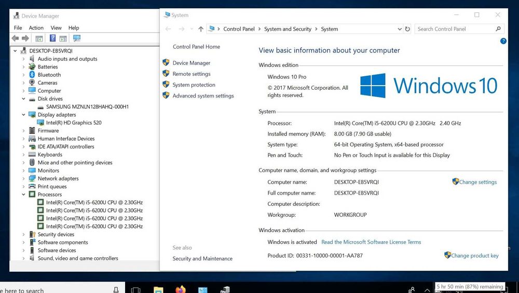Click Bluetooth category icon in device tree
519x293 pixels.
point(32,75)
